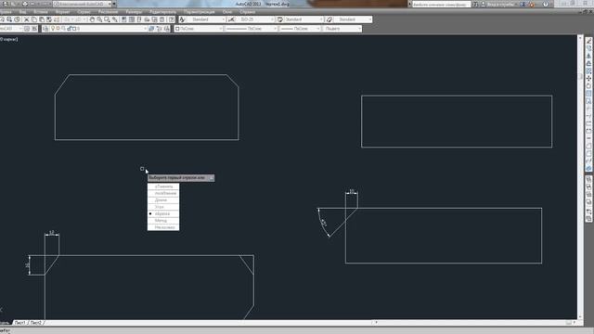Select the bulleted оБрезка option
594x334 pixels.
tap(163, 213)
